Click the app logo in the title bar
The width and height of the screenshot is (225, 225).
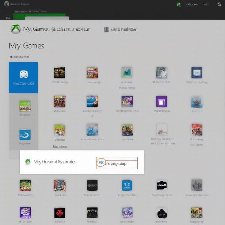6,4
